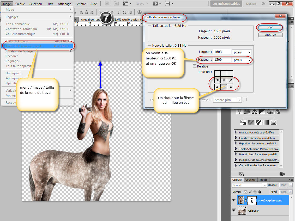Click the distribute right edges icon
Image resolution: width=295 pixels, height=221 pixels.
coord(130,13)
